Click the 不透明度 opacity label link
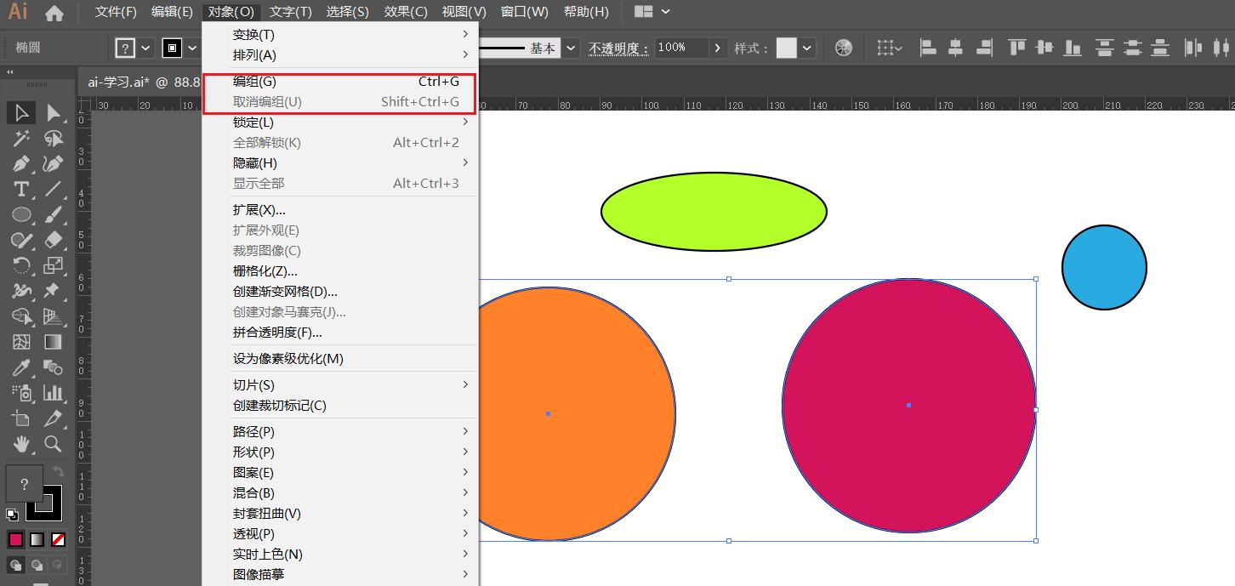Viewport: 1235px width, 586px height. (x=618, y=48)
